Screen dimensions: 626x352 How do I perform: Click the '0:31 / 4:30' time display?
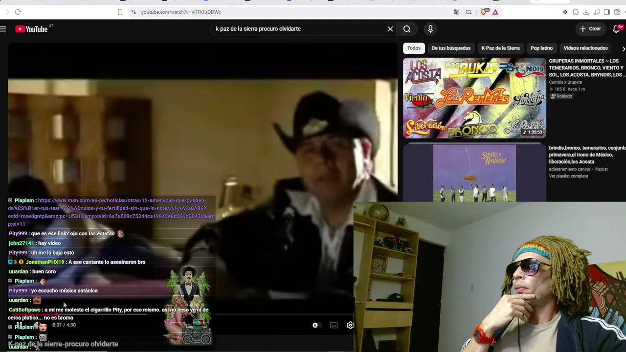click(x=64, y=325)
